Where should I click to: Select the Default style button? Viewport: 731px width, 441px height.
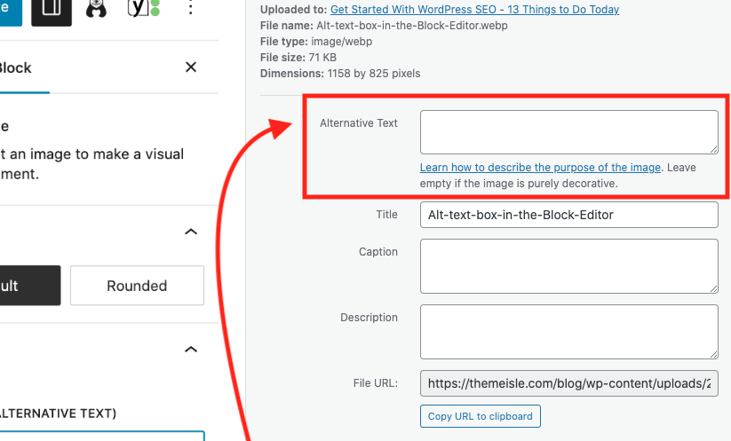click(x=30, y=286)
